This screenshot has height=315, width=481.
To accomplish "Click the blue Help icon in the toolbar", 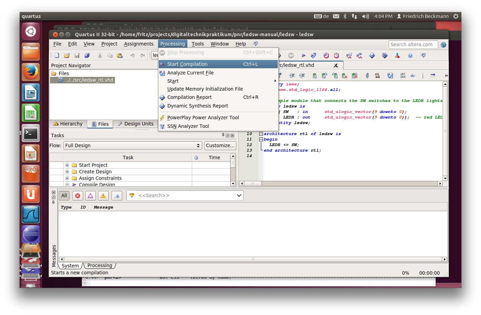I will [x=410, y=55].
